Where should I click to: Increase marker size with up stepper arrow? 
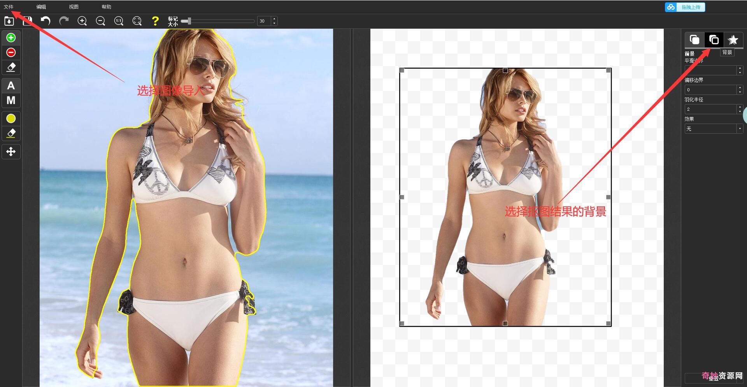(274, 19)
